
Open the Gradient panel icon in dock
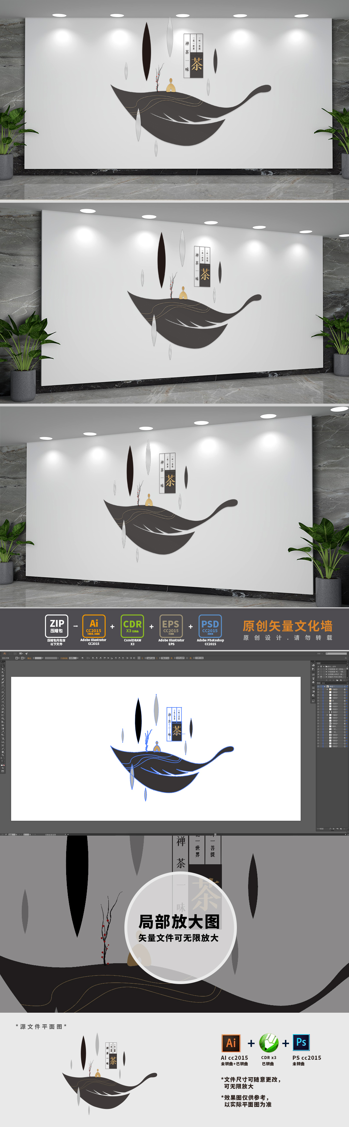coord(313,692)
